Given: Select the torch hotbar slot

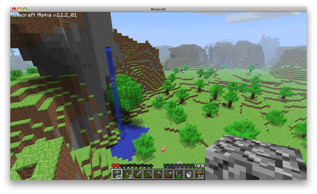Looking at the screenshot, I should [x=128, y=174].
